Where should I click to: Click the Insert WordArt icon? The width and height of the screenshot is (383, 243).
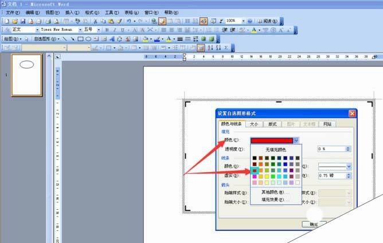[x=112, y=39]
